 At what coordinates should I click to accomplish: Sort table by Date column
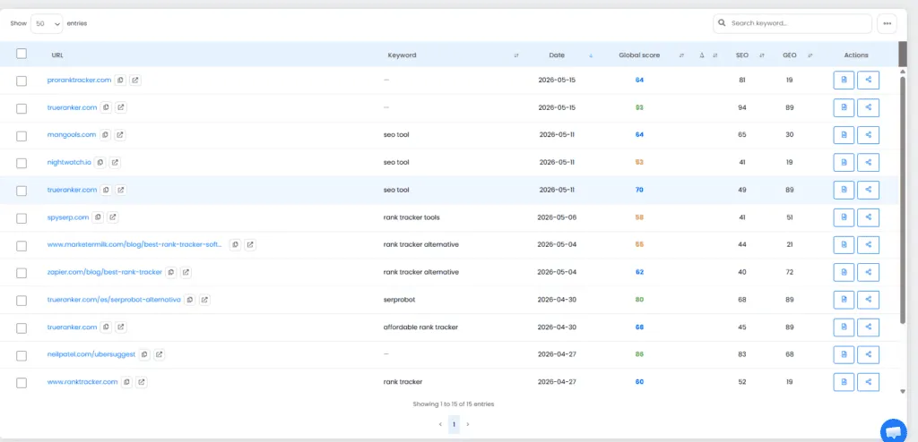click(590, 55)
